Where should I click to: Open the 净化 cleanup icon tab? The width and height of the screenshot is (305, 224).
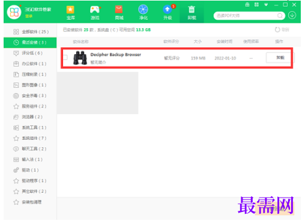point(143,13)
